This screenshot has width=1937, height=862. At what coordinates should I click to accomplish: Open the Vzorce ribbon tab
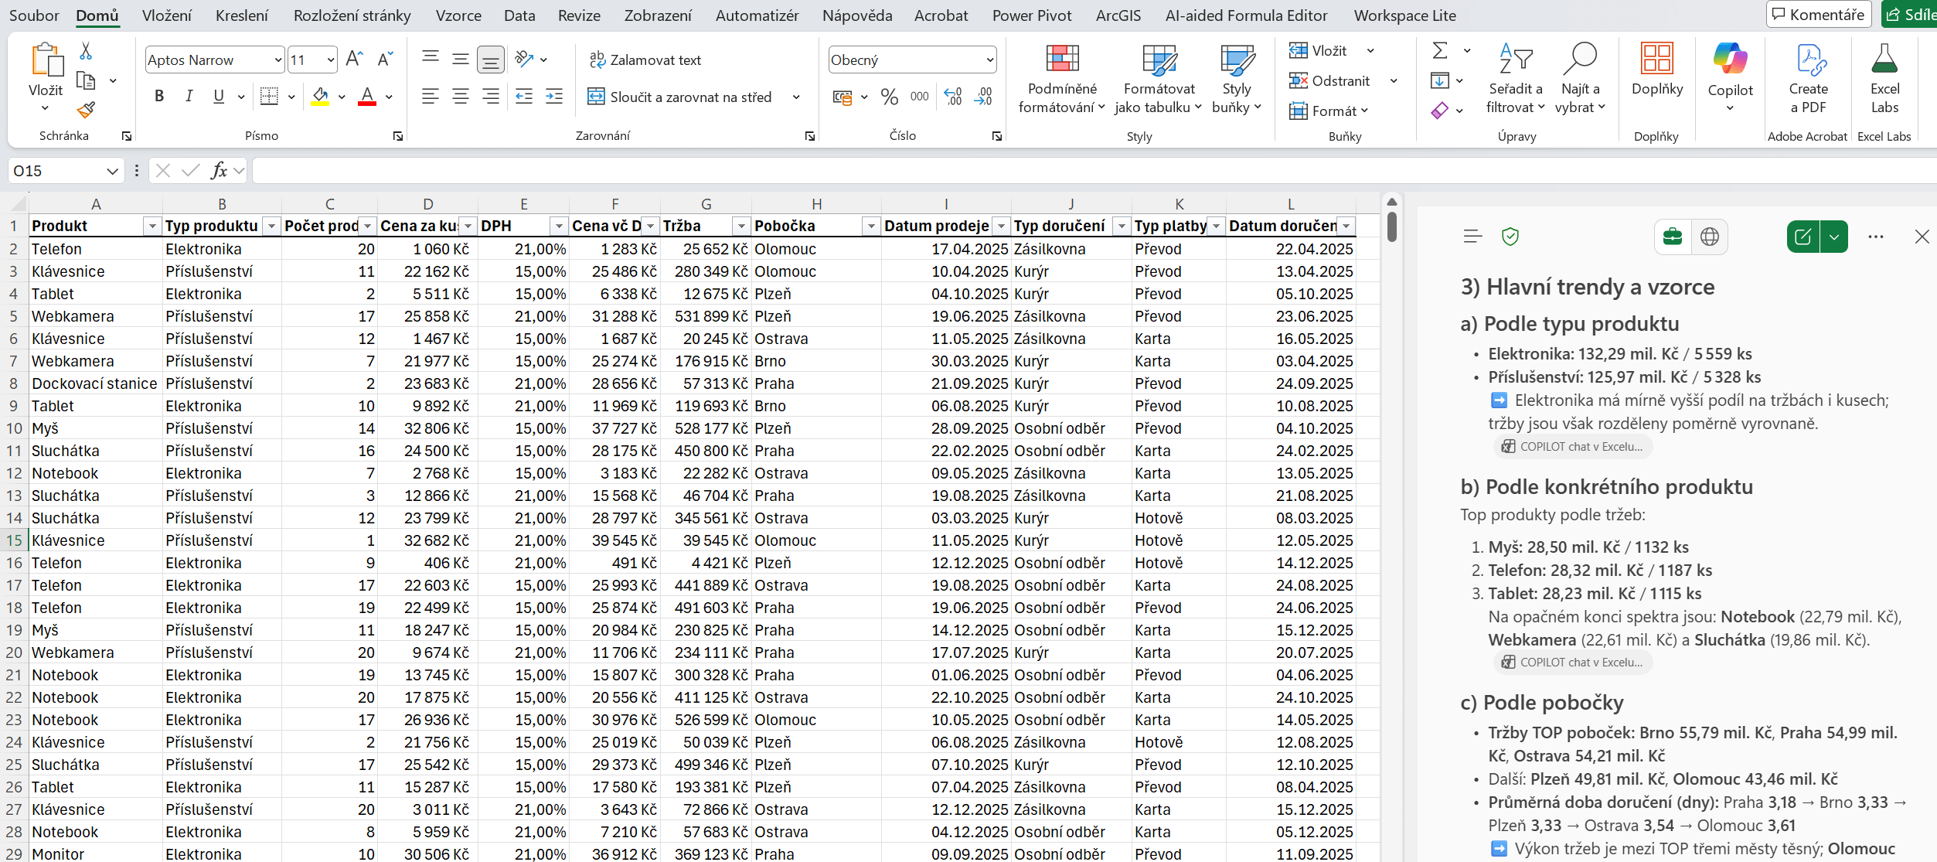click(458, 15)
